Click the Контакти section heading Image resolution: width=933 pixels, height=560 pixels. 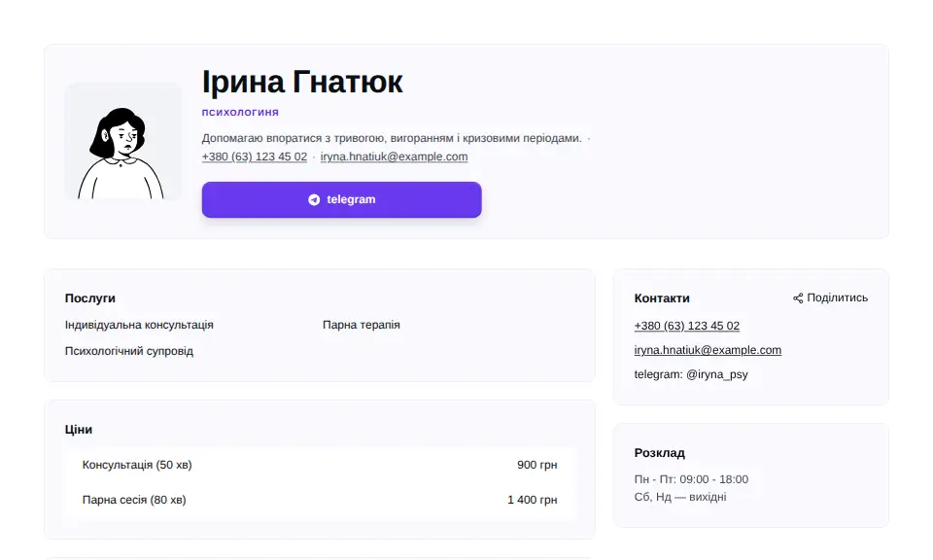click(662, 298)
